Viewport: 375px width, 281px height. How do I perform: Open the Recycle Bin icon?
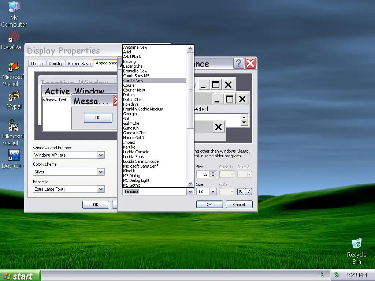click(x=357, y=251)
